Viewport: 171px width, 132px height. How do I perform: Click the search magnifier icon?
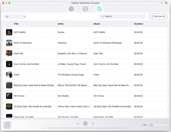[x=103, y=16]
